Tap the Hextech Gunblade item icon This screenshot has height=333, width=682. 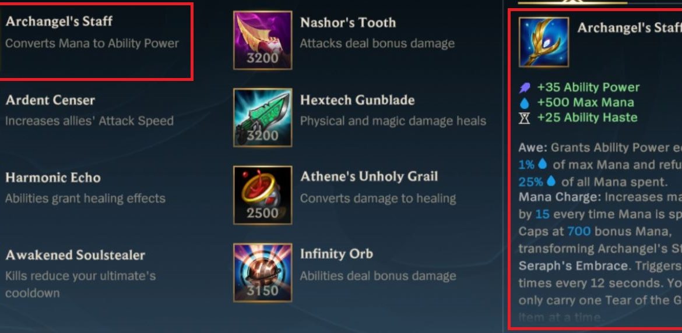coord(263,118)
